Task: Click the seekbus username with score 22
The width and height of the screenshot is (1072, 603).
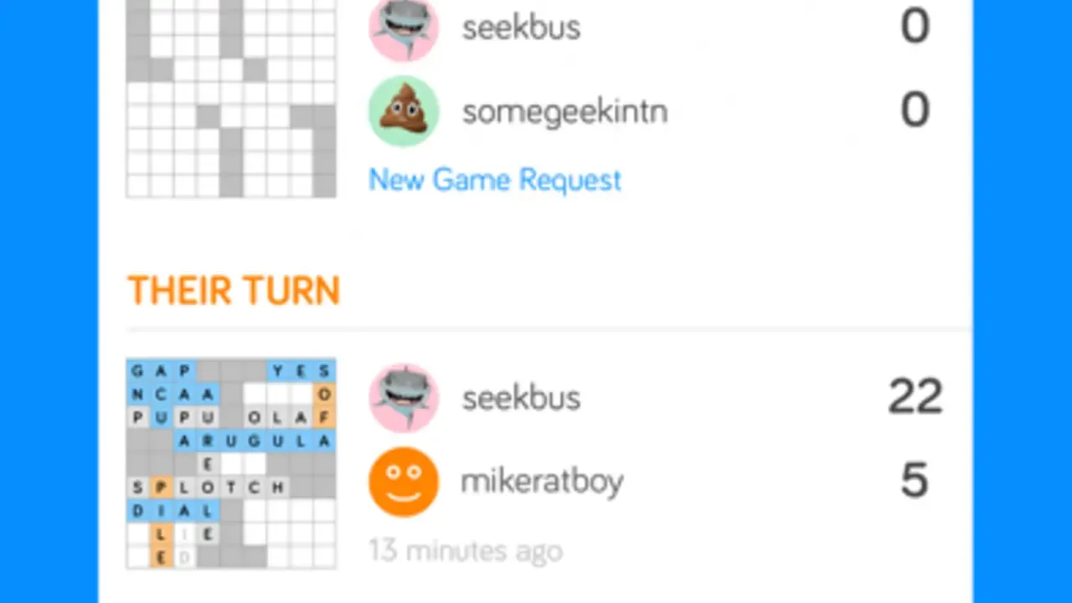Action: pos(521,398)
